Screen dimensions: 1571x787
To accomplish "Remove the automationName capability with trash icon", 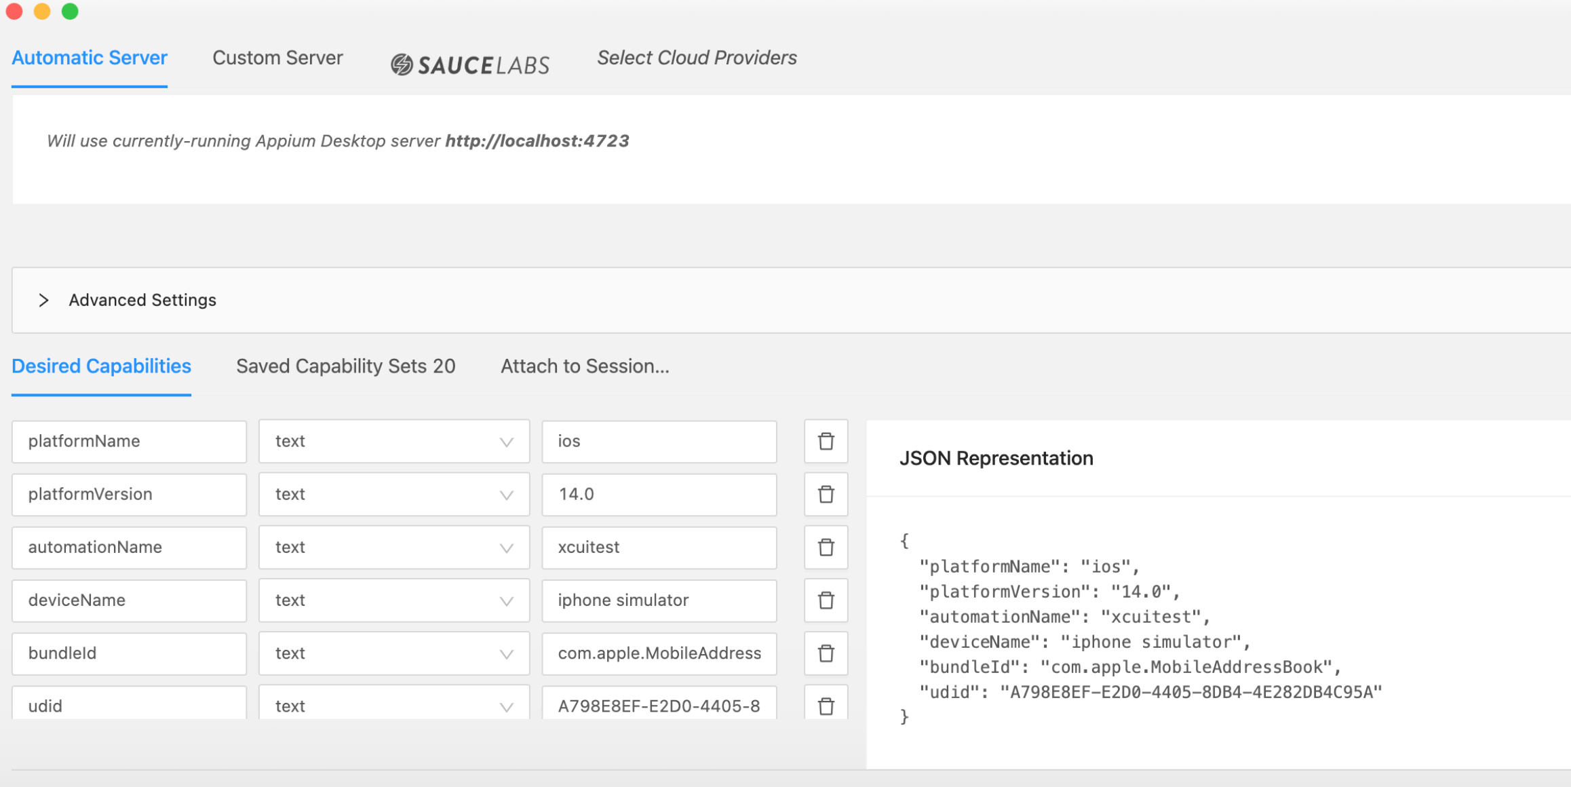I will (x=826, y=547).
